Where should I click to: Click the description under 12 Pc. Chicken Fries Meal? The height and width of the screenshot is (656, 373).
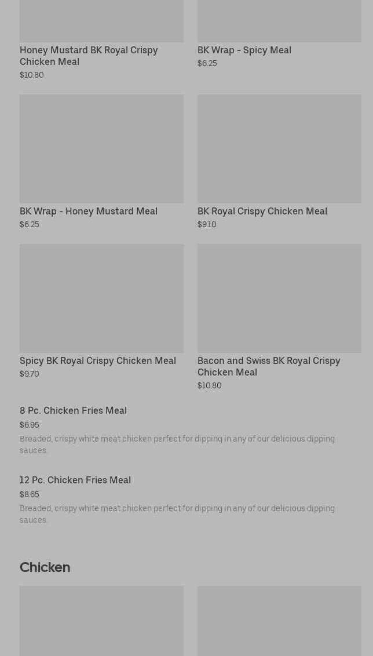177,514
